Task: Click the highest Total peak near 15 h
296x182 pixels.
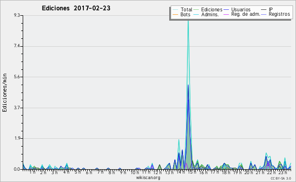Action: click(188, 21)
